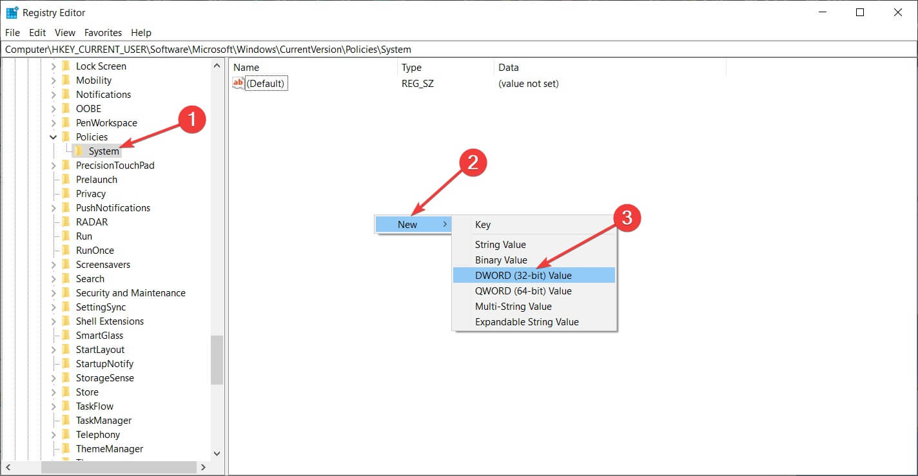Click the Policies folder icon
This screenshot has width=918, height=476.
66,137
